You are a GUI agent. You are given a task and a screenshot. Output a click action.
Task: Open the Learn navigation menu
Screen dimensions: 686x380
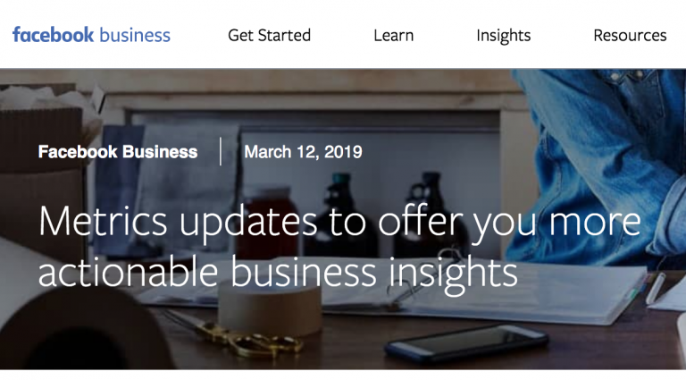pyautogui.click(x=393, y=35)
